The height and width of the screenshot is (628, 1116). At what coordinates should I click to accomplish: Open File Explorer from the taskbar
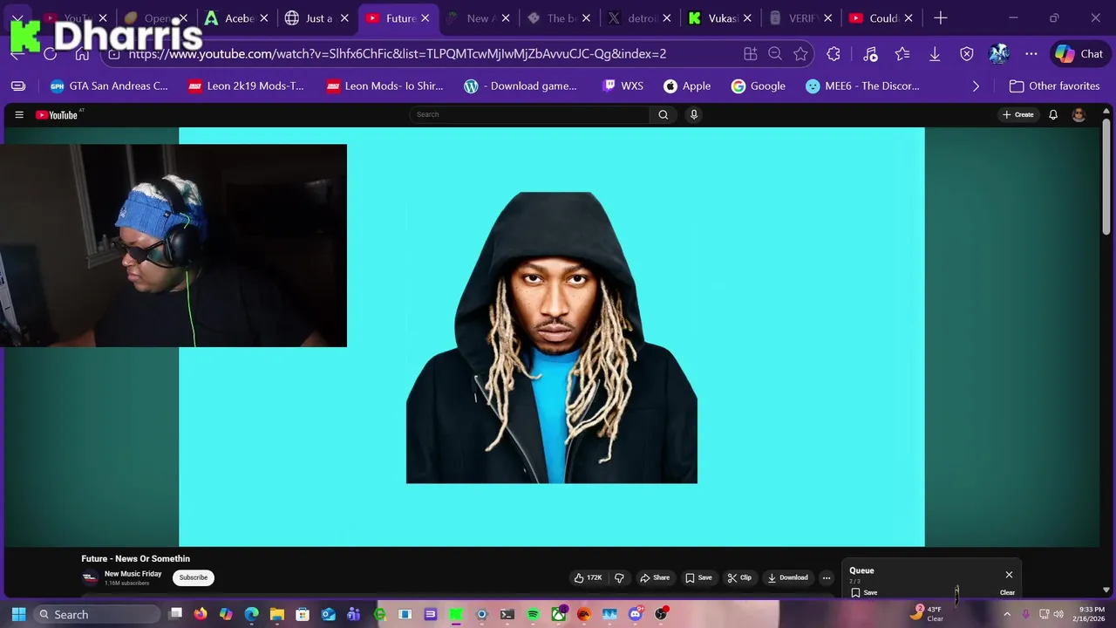(x=277, y=614)
